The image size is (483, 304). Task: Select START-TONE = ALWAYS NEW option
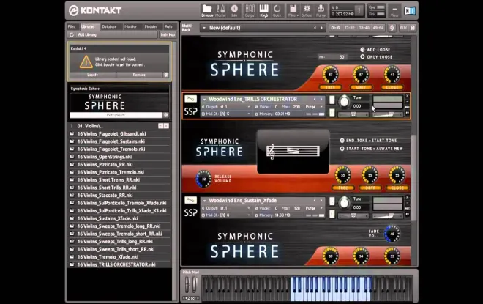click(x=342, y=149)
